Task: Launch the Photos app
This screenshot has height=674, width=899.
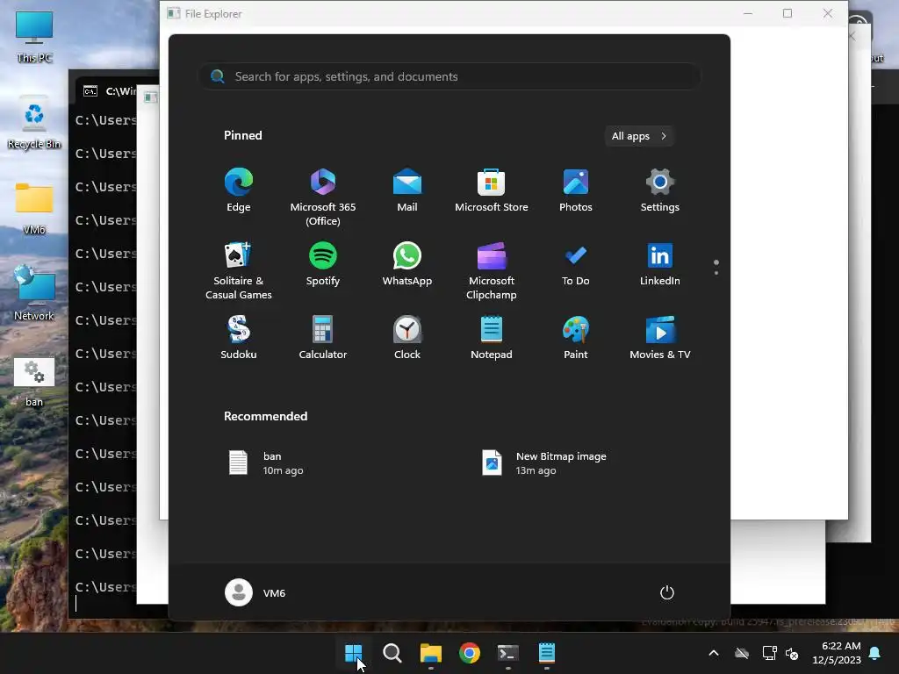Action: tap(576, 190)
